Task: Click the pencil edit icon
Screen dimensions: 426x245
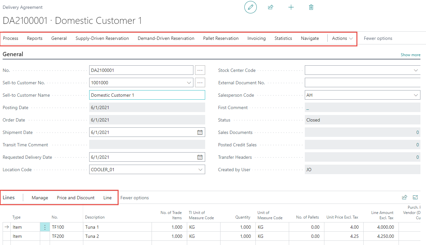Action: (x=251, y=7)
